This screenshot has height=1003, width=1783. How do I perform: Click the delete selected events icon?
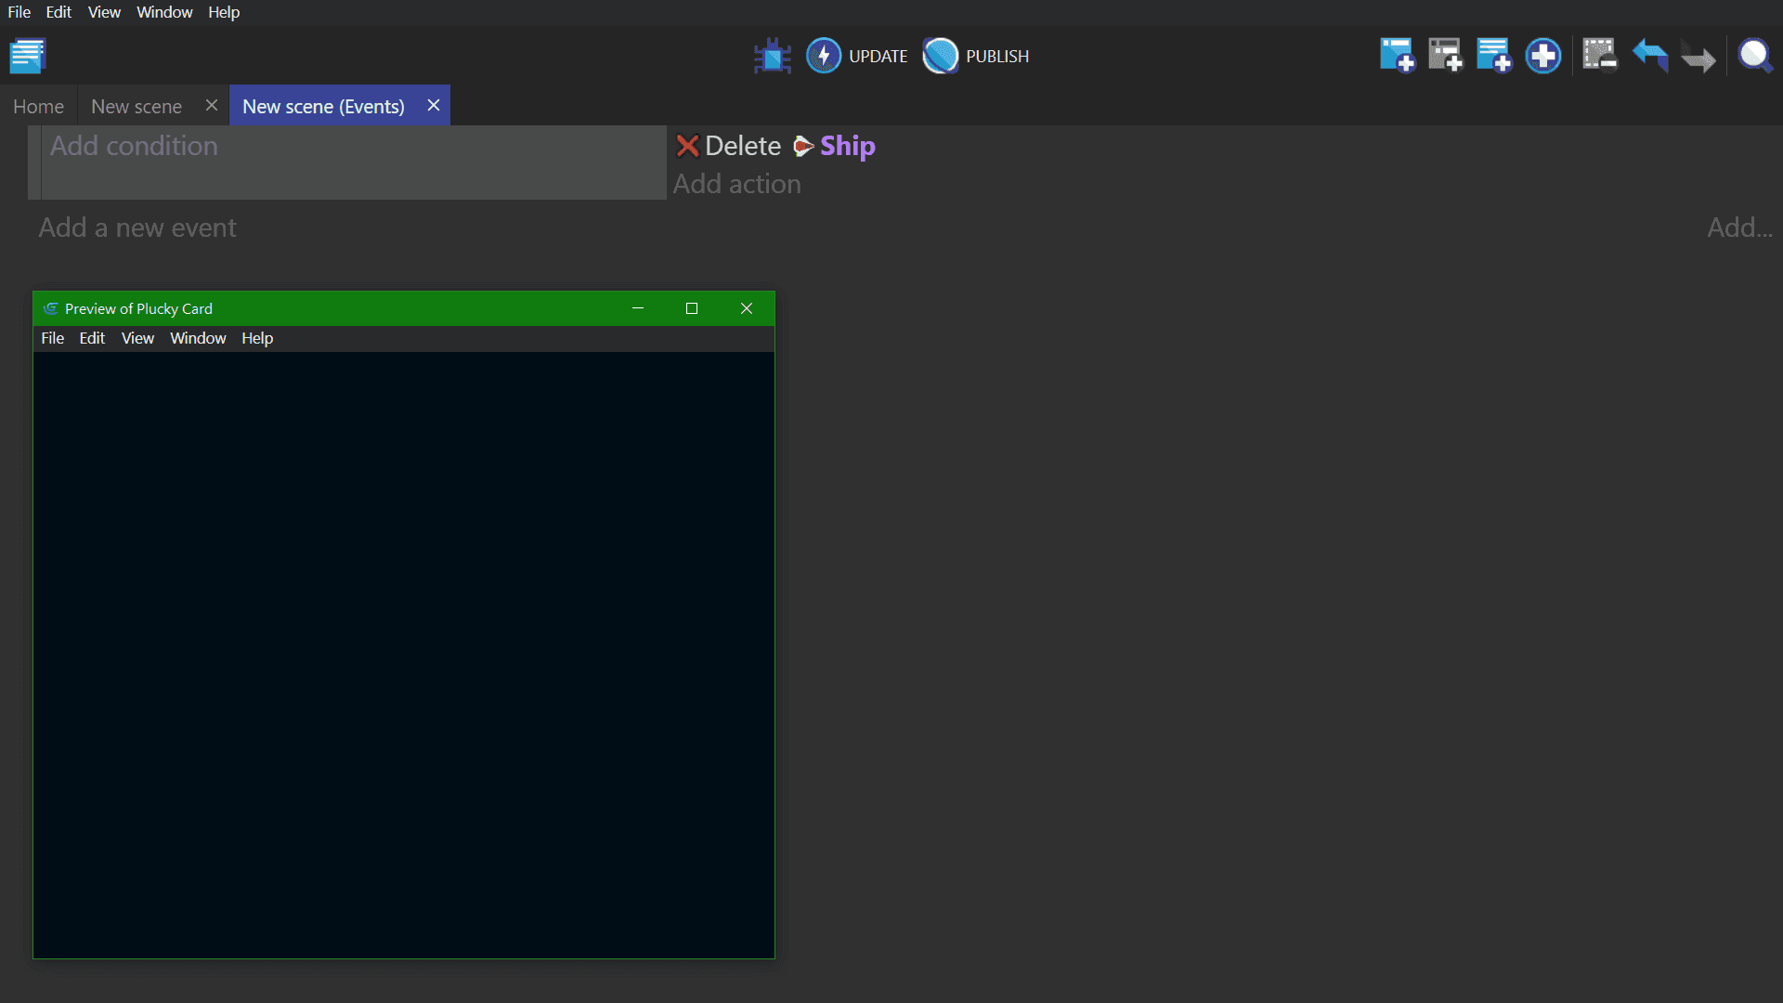click(x=1599, y=56)
